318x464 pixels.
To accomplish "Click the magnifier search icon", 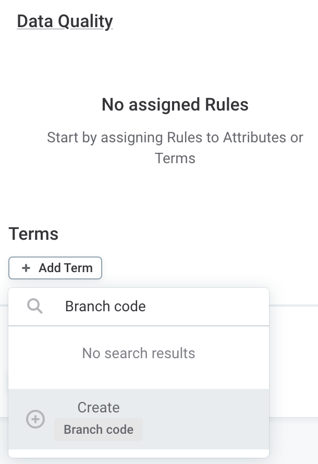I will [x=35, y=307].
